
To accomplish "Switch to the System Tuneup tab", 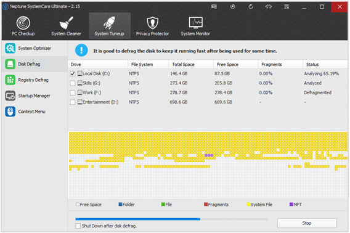I will (x=110, y=26).
